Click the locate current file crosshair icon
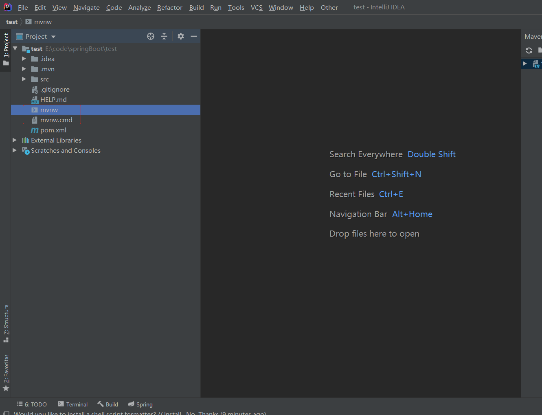Screen dimensions: 542x415 [x=151, y=36]
